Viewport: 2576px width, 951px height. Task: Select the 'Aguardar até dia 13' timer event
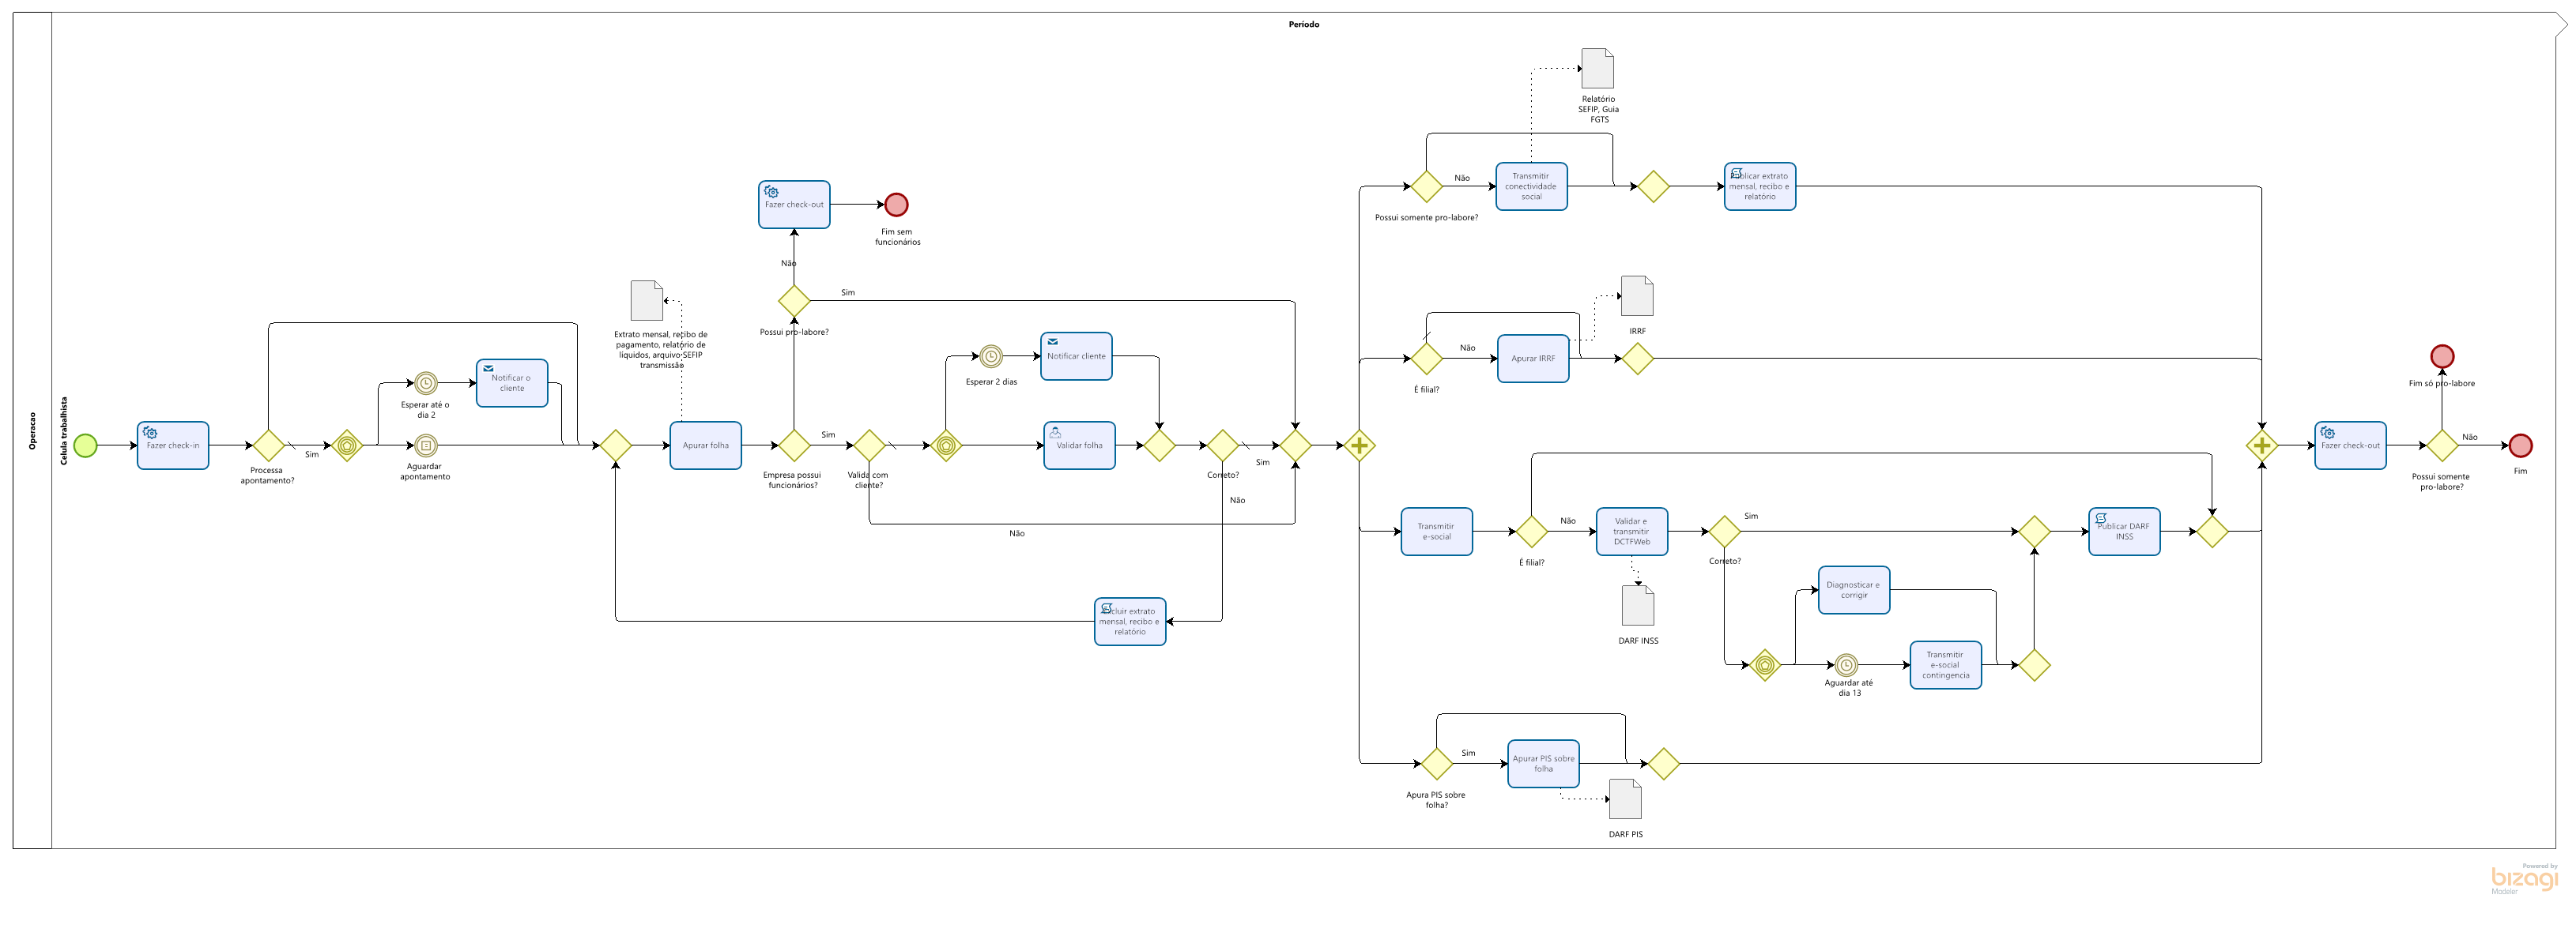pyautogui.click(x=1847, y=665)
